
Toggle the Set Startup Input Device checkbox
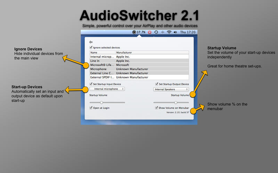pyautogui.click(x=91, y=84)
